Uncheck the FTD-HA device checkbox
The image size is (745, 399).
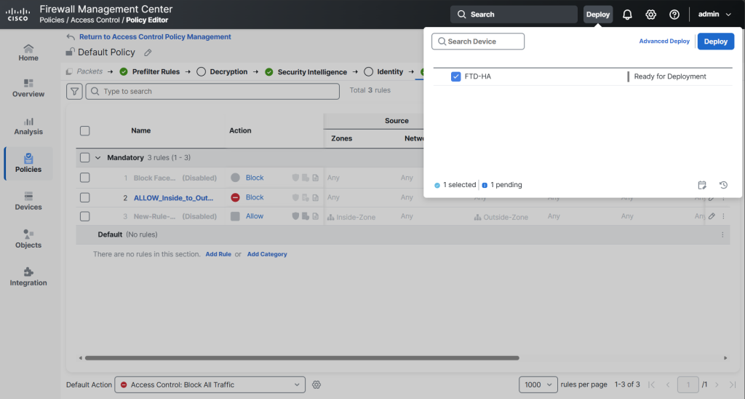pos(455,76)
